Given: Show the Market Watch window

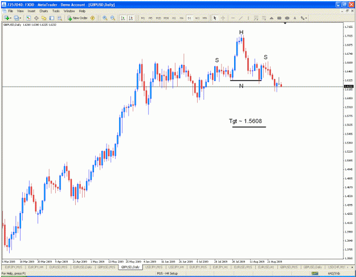Looking at the screenshot, I should [28, 18].
